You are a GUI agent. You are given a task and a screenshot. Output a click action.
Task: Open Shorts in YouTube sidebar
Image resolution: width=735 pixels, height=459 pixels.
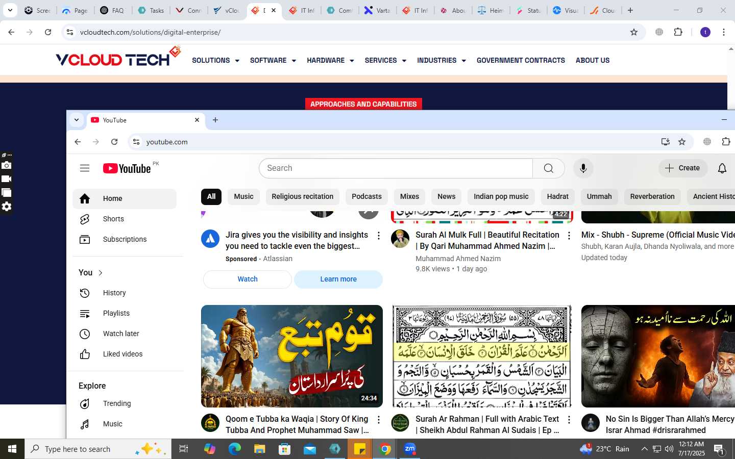(125, 219)
